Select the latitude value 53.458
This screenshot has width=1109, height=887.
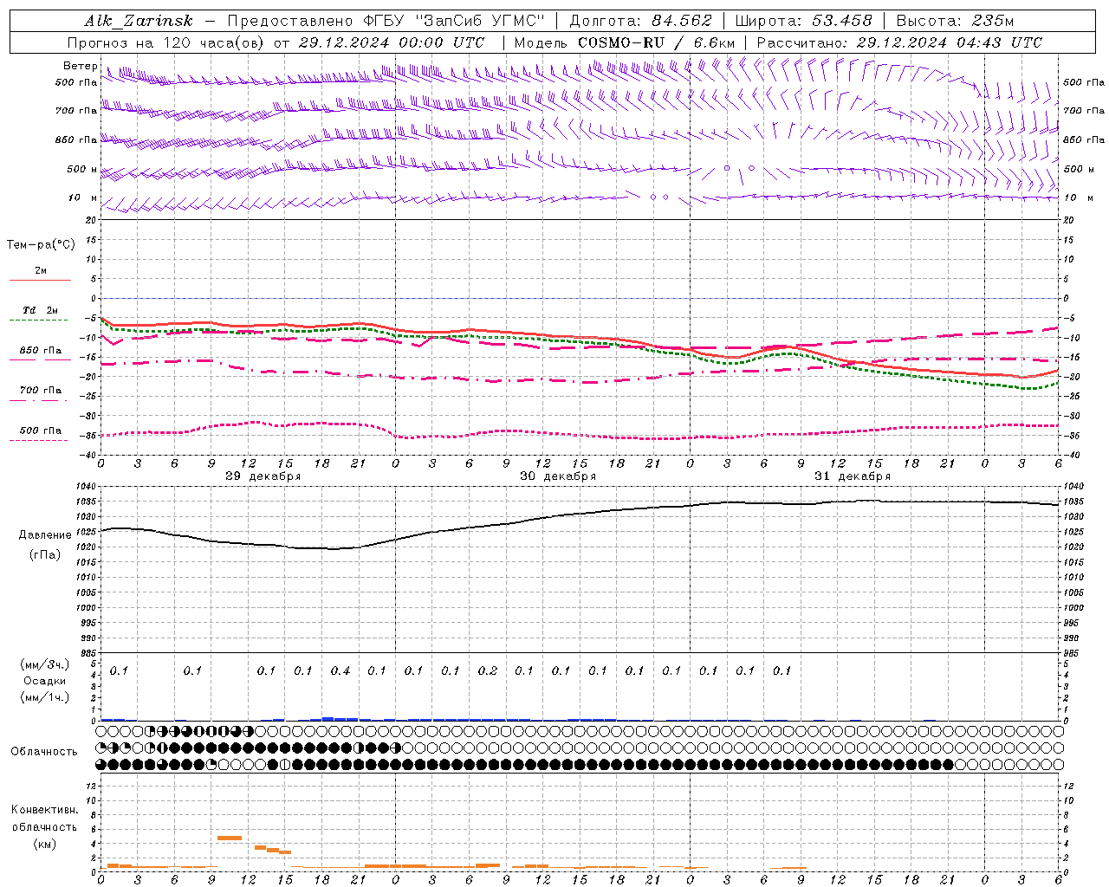[842, 21]
